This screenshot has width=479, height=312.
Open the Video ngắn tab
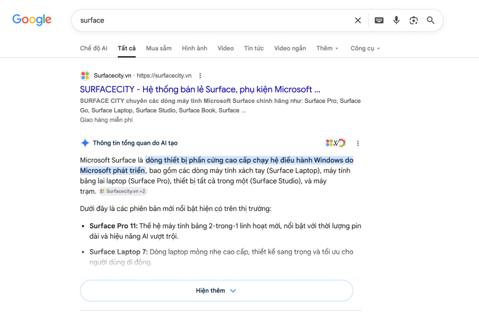coord(290,48)
